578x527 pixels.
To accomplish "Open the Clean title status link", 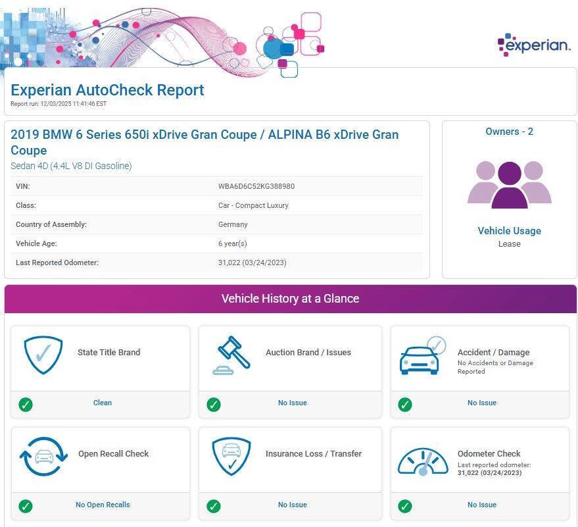I will [103, 403].
